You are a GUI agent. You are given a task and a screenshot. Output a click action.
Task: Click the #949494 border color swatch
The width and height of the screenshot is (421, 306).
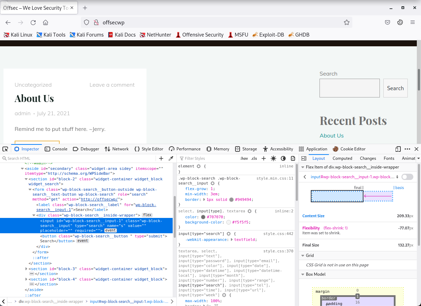pos(232,200)
